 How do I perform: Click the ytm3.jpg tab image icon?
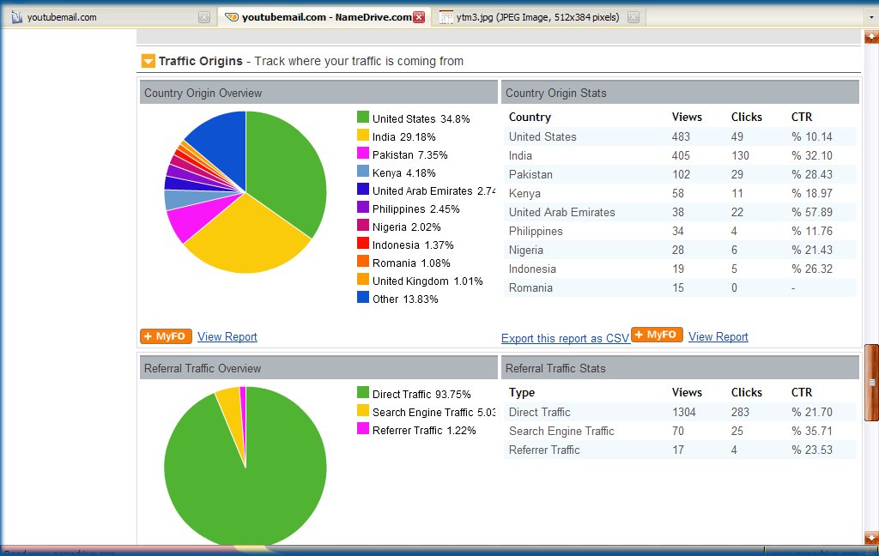446,17
